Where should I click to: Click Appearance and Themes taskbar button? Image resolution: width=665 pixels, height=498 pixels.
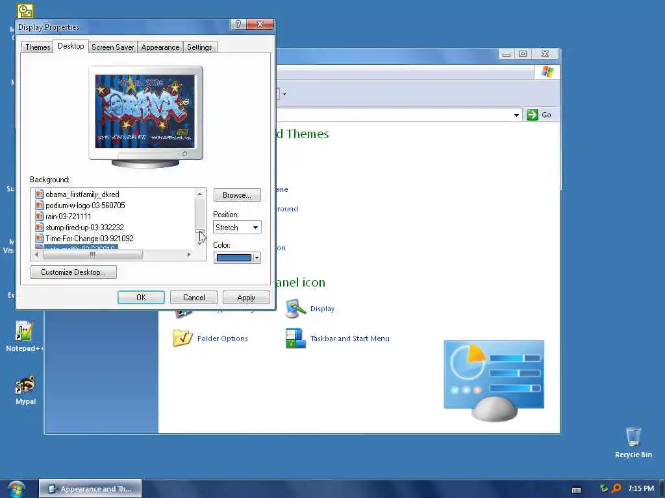[x=90, y=489]
